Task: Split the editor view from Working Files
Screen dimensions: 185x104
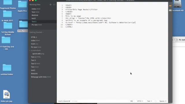Action: coord(54,5)
